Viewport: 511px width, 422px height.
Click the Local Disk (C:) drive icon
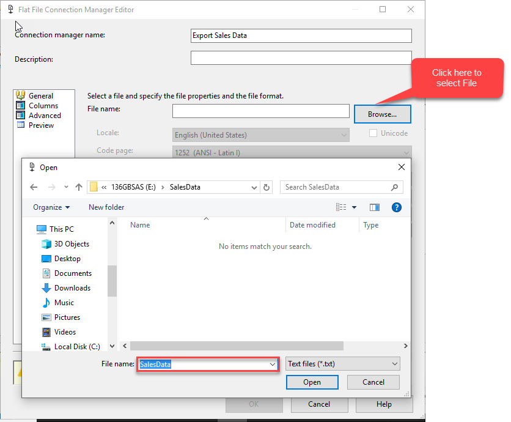pos(46,347)
